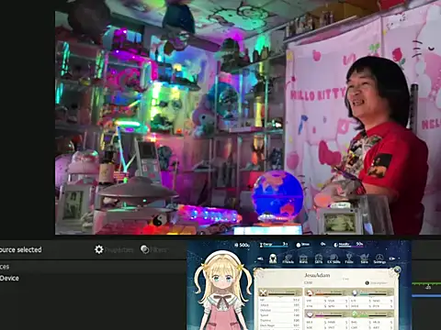This screenshot has height=330, width=441.
Task: Click the 500 currency counter in game header
Action: (x=243, y=245)
